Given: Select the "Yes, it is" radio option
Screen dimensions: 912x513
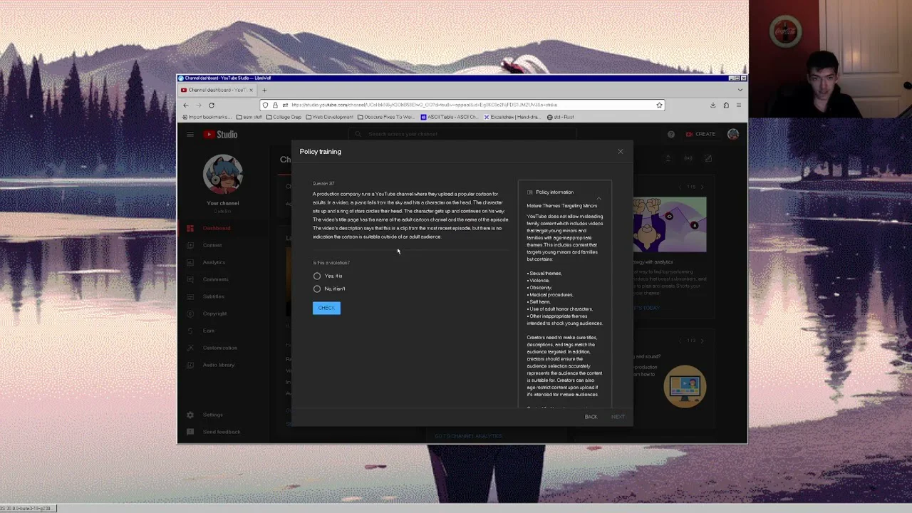Looking at the screenshot, I should (317, 276).
